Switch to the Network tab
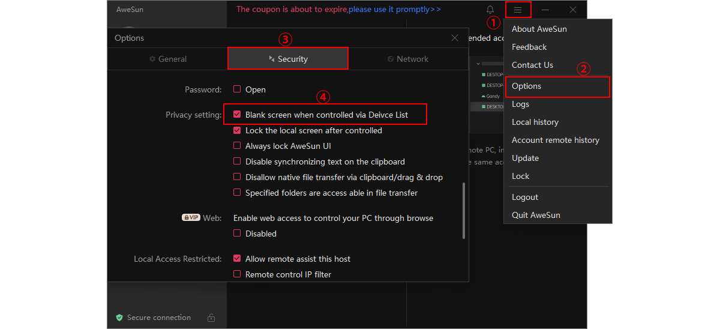The height and width of the screenshot is (329, 720). tap(408, 59)
